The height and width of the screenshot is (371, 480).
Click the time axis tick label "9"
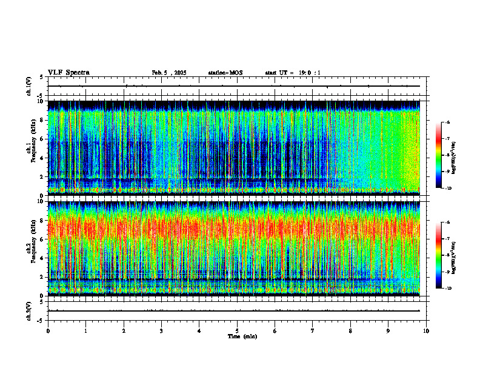click(x=388, y=331)
